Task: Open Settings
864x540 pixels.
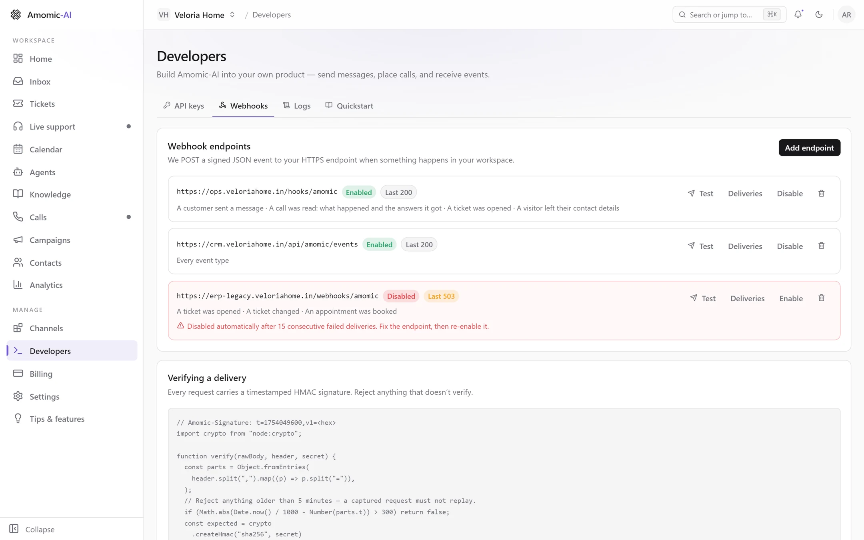Action: click(x=72, y=396)
